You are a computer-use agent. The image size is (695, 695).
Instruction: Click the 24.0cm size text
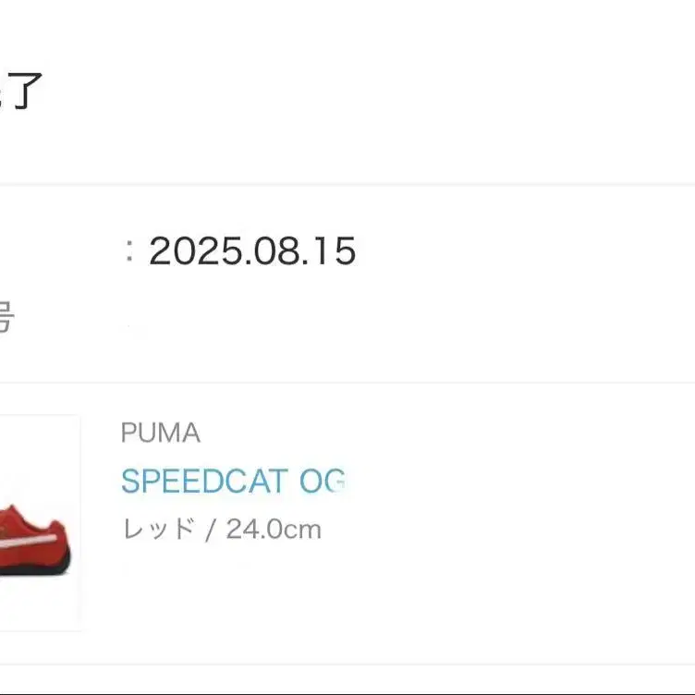coord(274,530)
